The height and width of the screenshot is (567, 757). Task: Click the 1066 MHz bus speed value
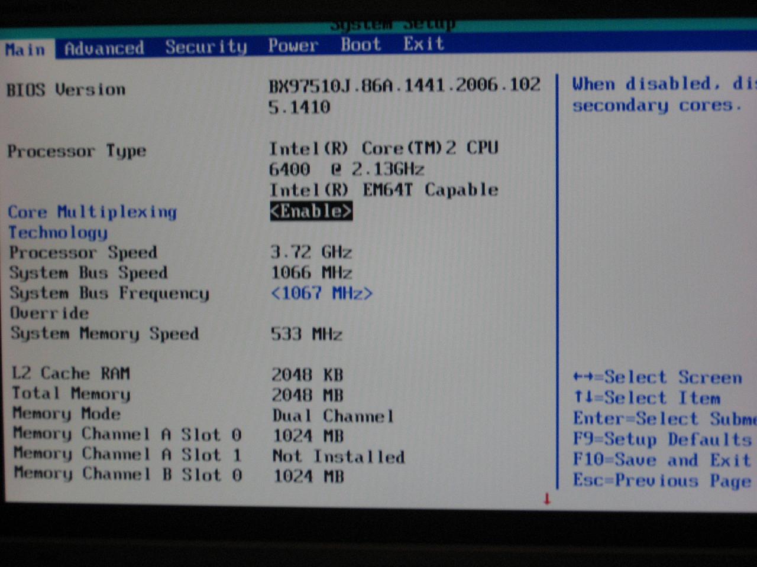coord(312,272)
